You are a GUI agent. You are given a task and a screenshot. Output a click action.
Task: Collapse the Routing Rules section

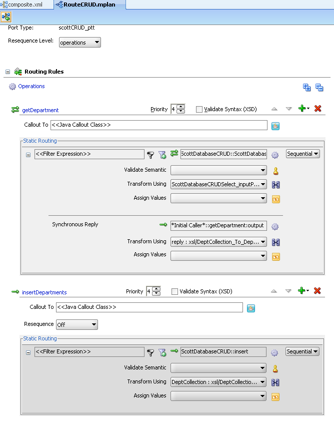tap(7, 71)
